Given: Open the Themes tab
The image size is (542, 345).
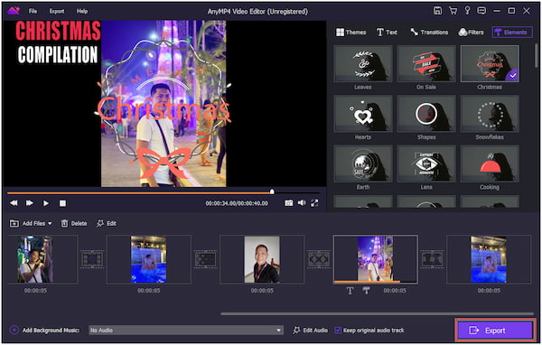Looking at the screenshot, I should (351, 33).
